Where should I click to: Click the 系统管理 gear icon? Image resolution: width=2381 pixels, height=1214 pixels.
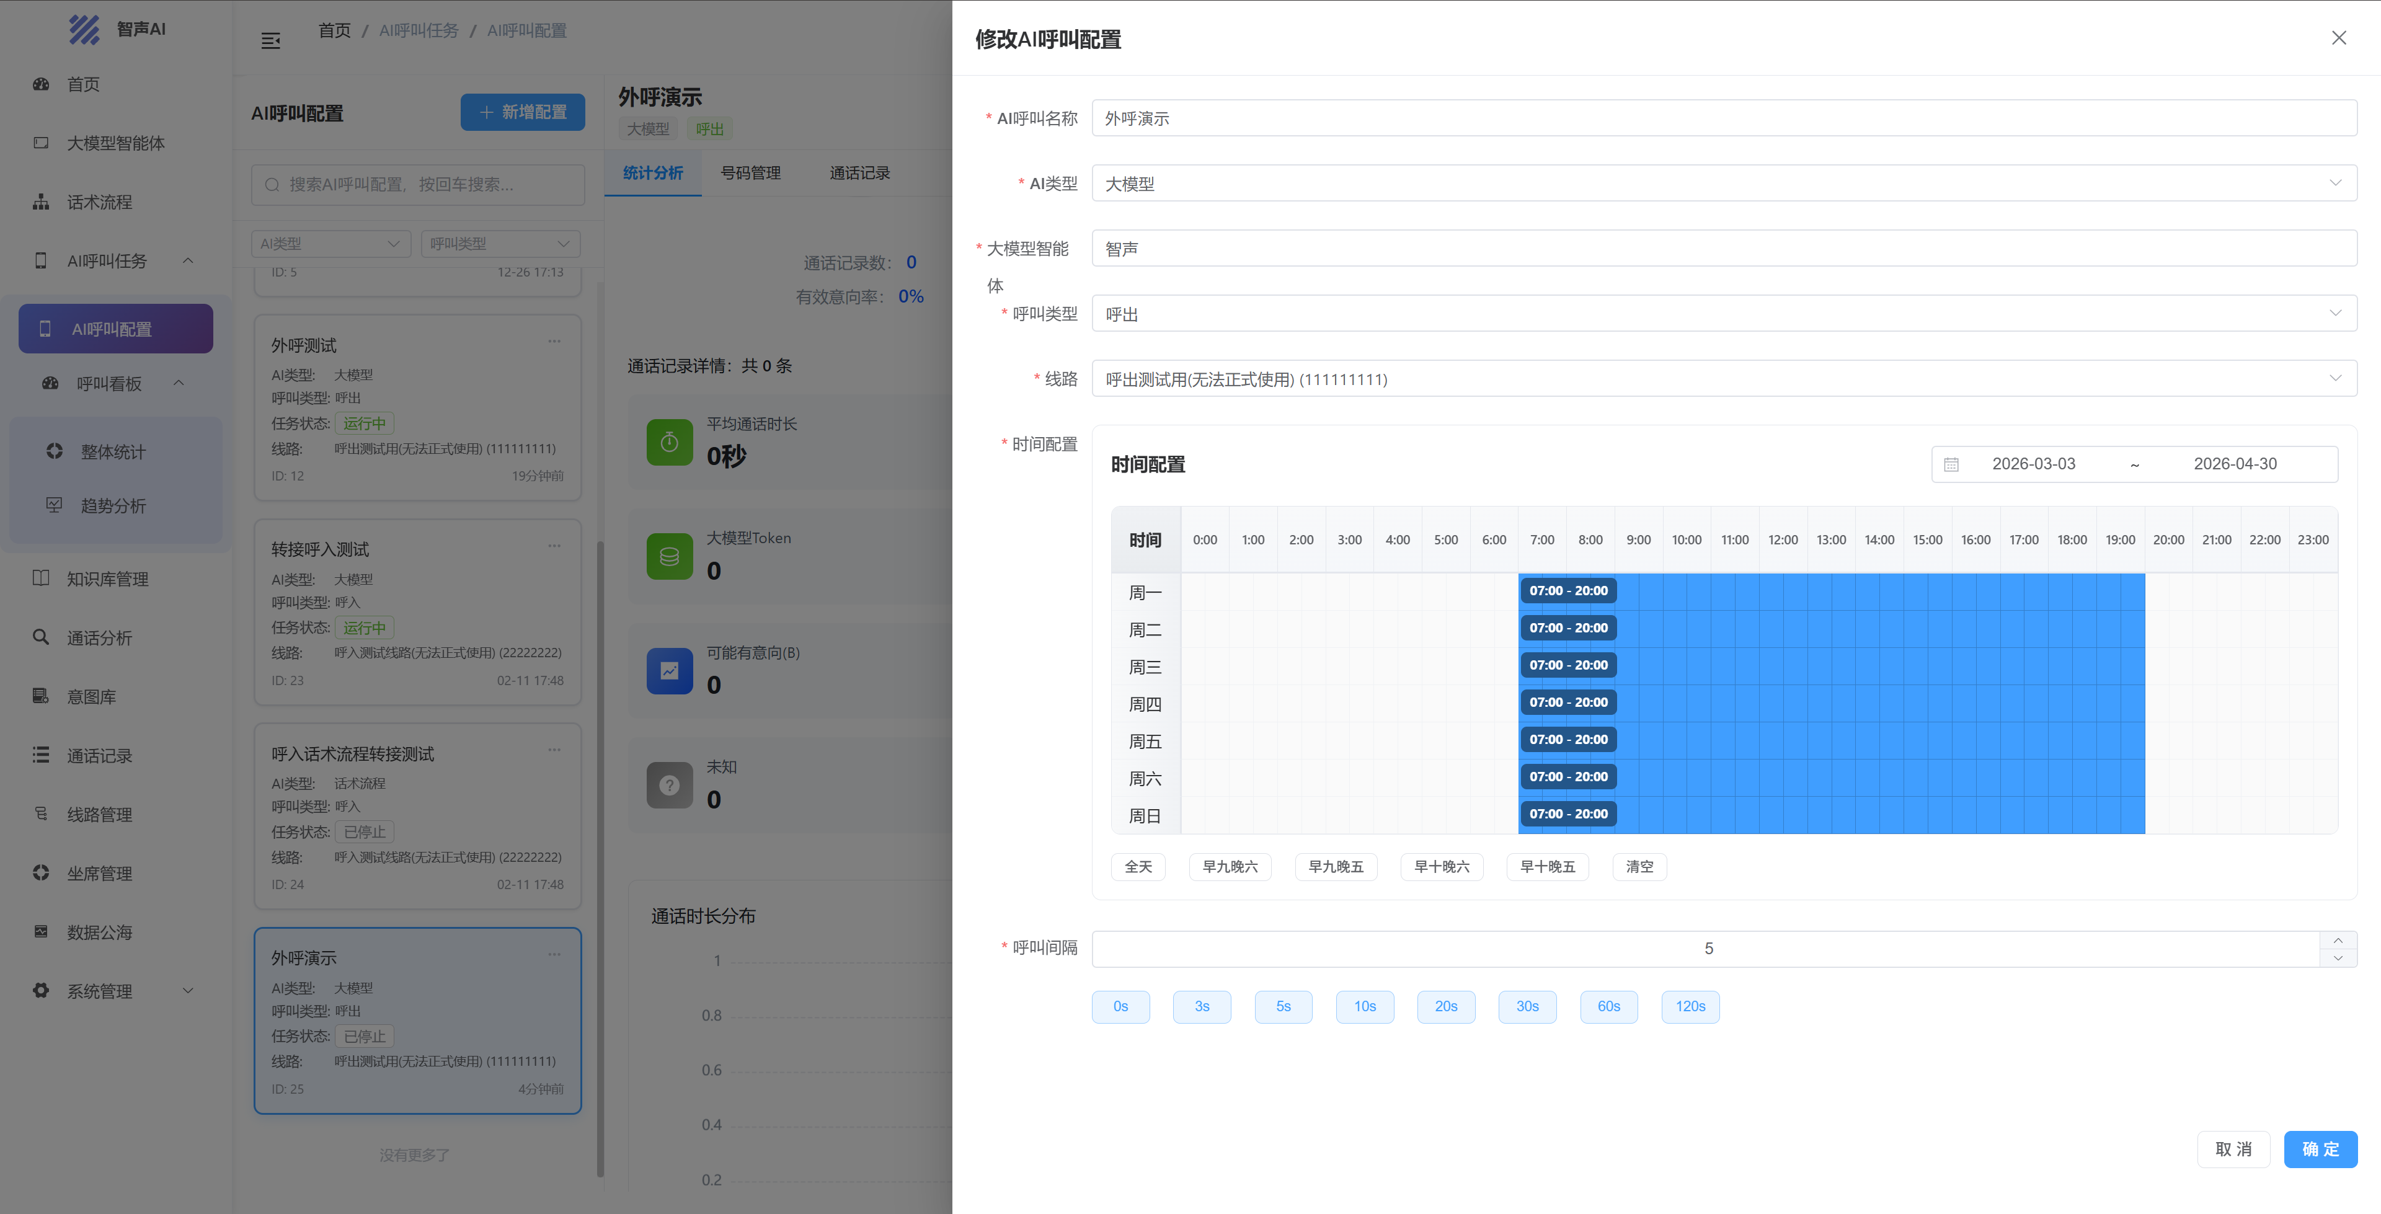(41, 990)
